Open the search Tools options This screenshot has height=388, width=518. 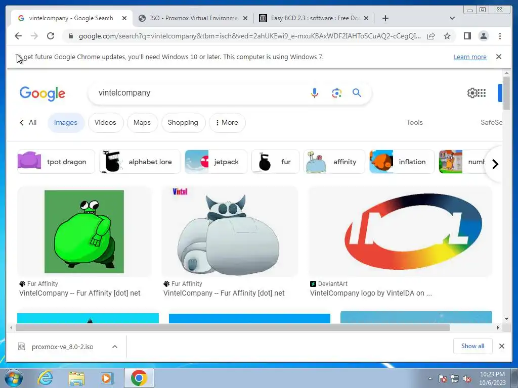tap(414, 122)
